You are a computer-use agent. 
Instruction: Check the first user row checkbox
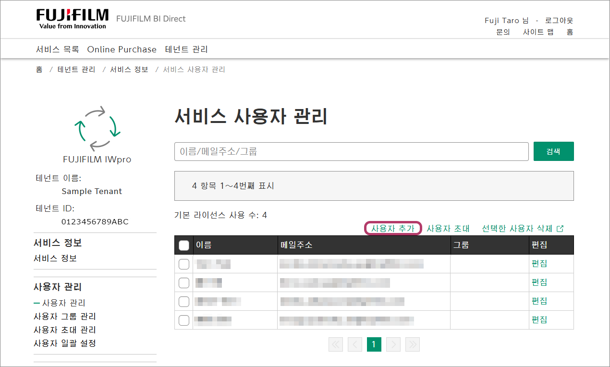184,264
